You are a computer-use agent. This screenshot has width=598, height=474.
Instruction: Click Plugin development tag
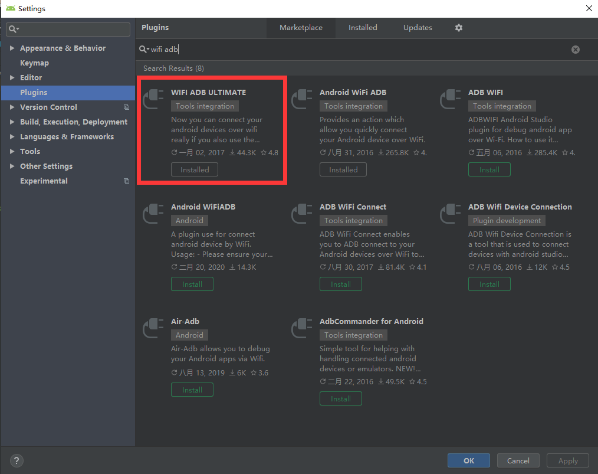507,221
